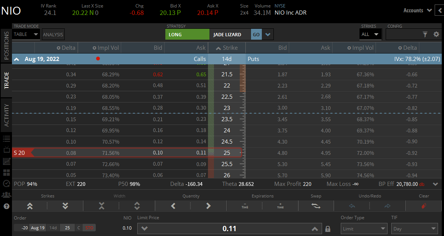Click the NIO ticker symbol
The image size is (444, 236).
(x=11, y=11)
